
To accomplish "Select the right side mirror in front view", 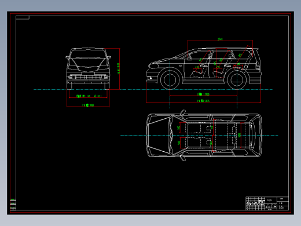I will coord(109,57).
